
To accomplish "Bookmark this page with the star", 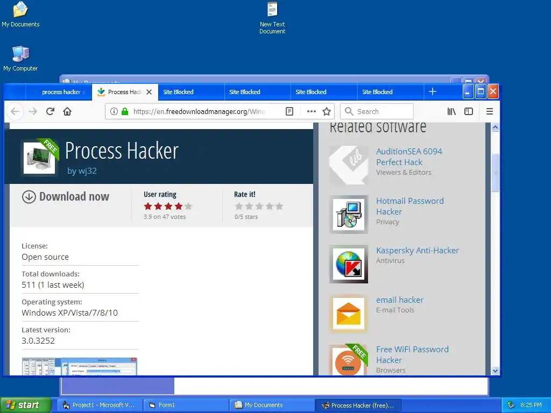I will point(327,111).
